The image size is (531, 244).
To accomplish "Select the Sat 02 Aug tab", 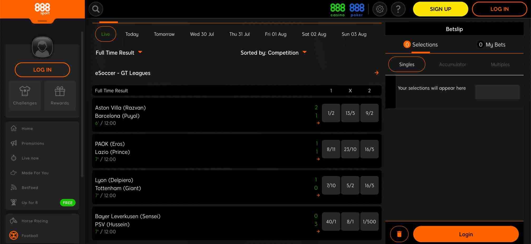I will pos(314,34).
